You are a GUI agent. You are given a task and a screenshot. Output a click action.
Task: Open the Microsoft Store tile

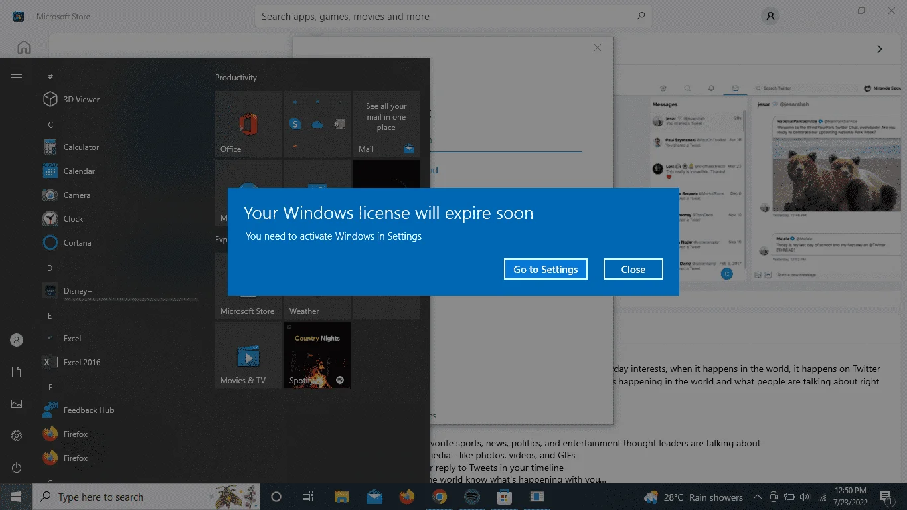pos(248,307)
